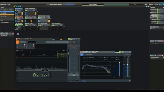Select the View Set 1 button

click(x=18, y=6)
